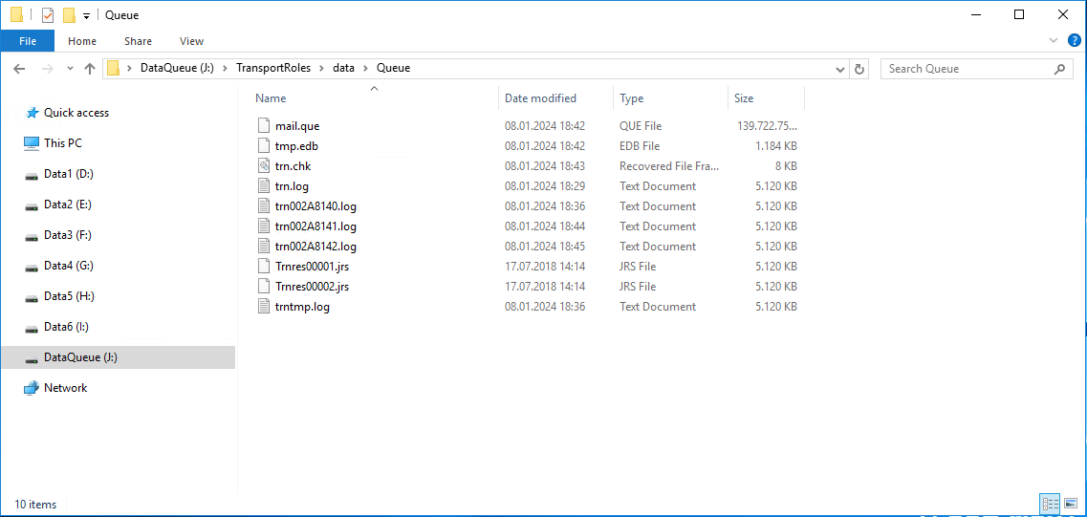Switch to the View ribbon tab
The width and height of the screenshot is (1087, 517).
tap(191, 41)
